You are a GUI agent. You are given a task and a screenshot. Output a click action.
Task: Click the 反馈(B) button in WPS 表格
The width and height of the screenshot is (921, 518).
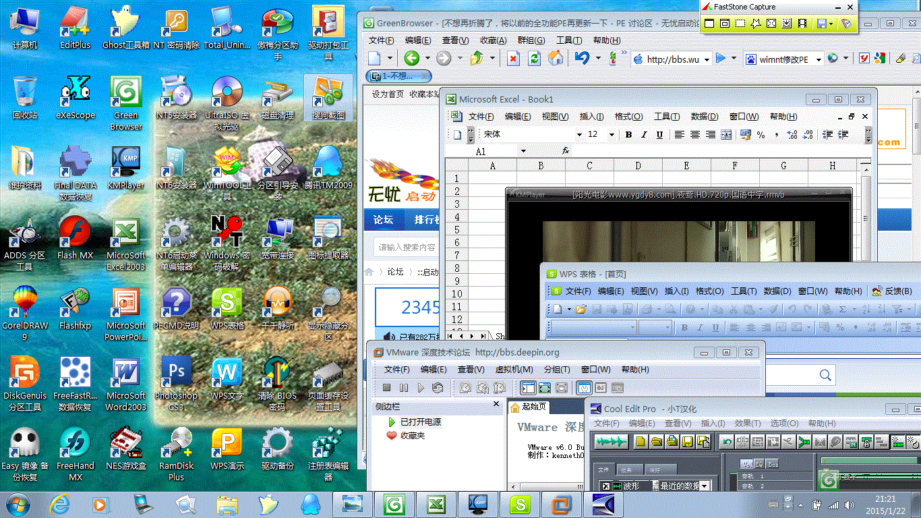point(892,291)
